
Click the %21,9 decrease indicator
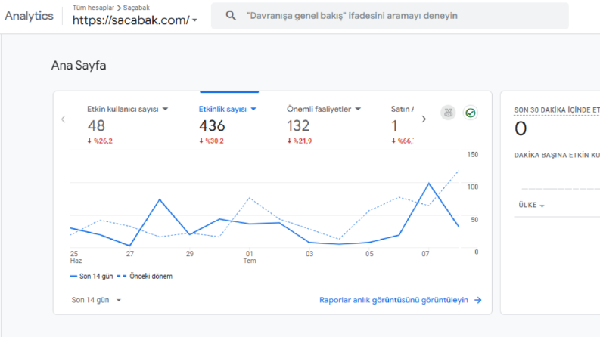pyautogui.click(x=300, y=141)
